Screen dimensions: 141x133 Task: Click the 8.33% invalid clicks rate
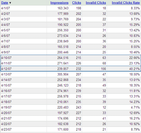(x=135, y=8)
